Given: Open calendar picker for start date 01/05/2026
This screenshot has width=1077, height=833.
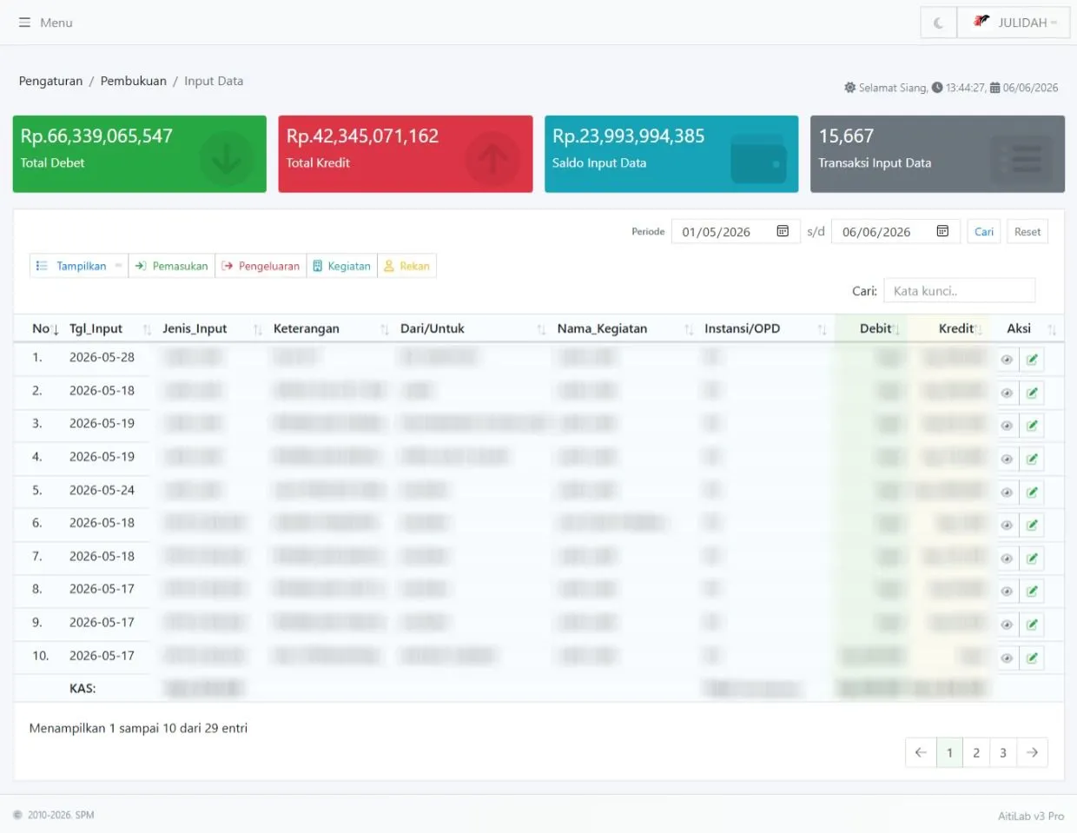Looking at the screenshot, I should (783, 231).
